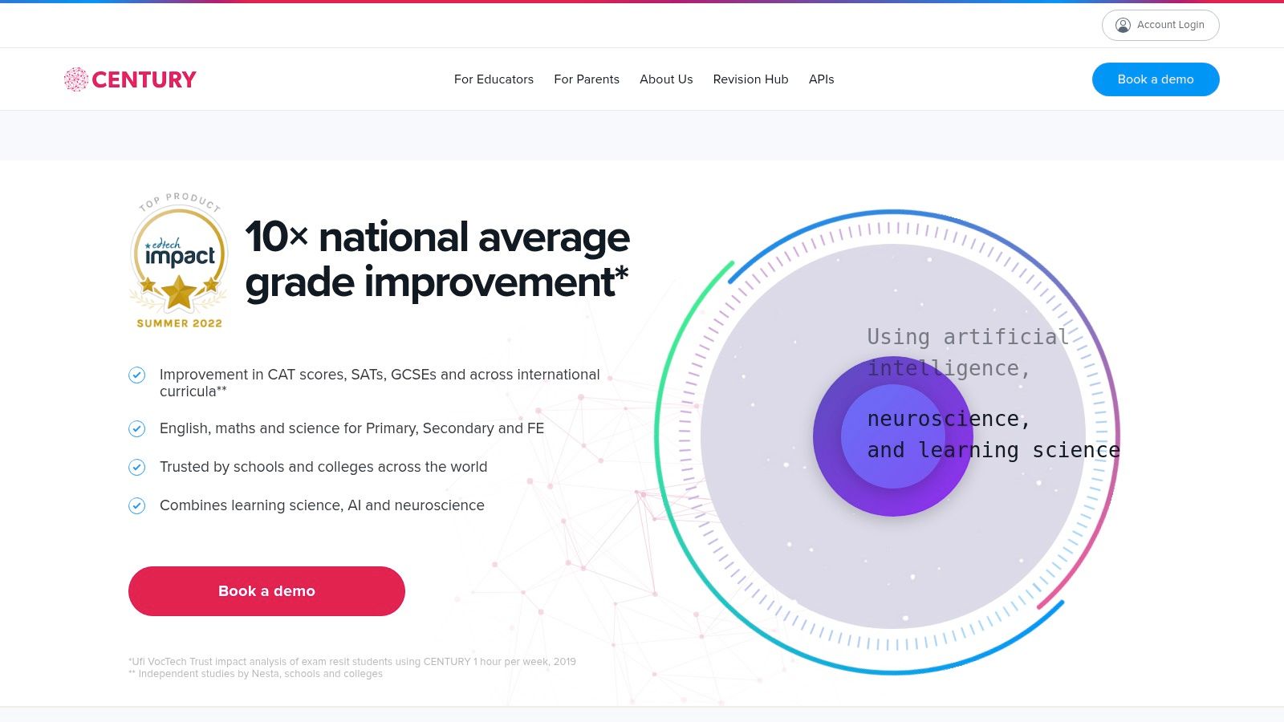Image resolution: width=1284 pixels, height=722 pixels.
Task: Click text 'Combines learning science, AI and neuroscience'
Action: click(322, 505)
